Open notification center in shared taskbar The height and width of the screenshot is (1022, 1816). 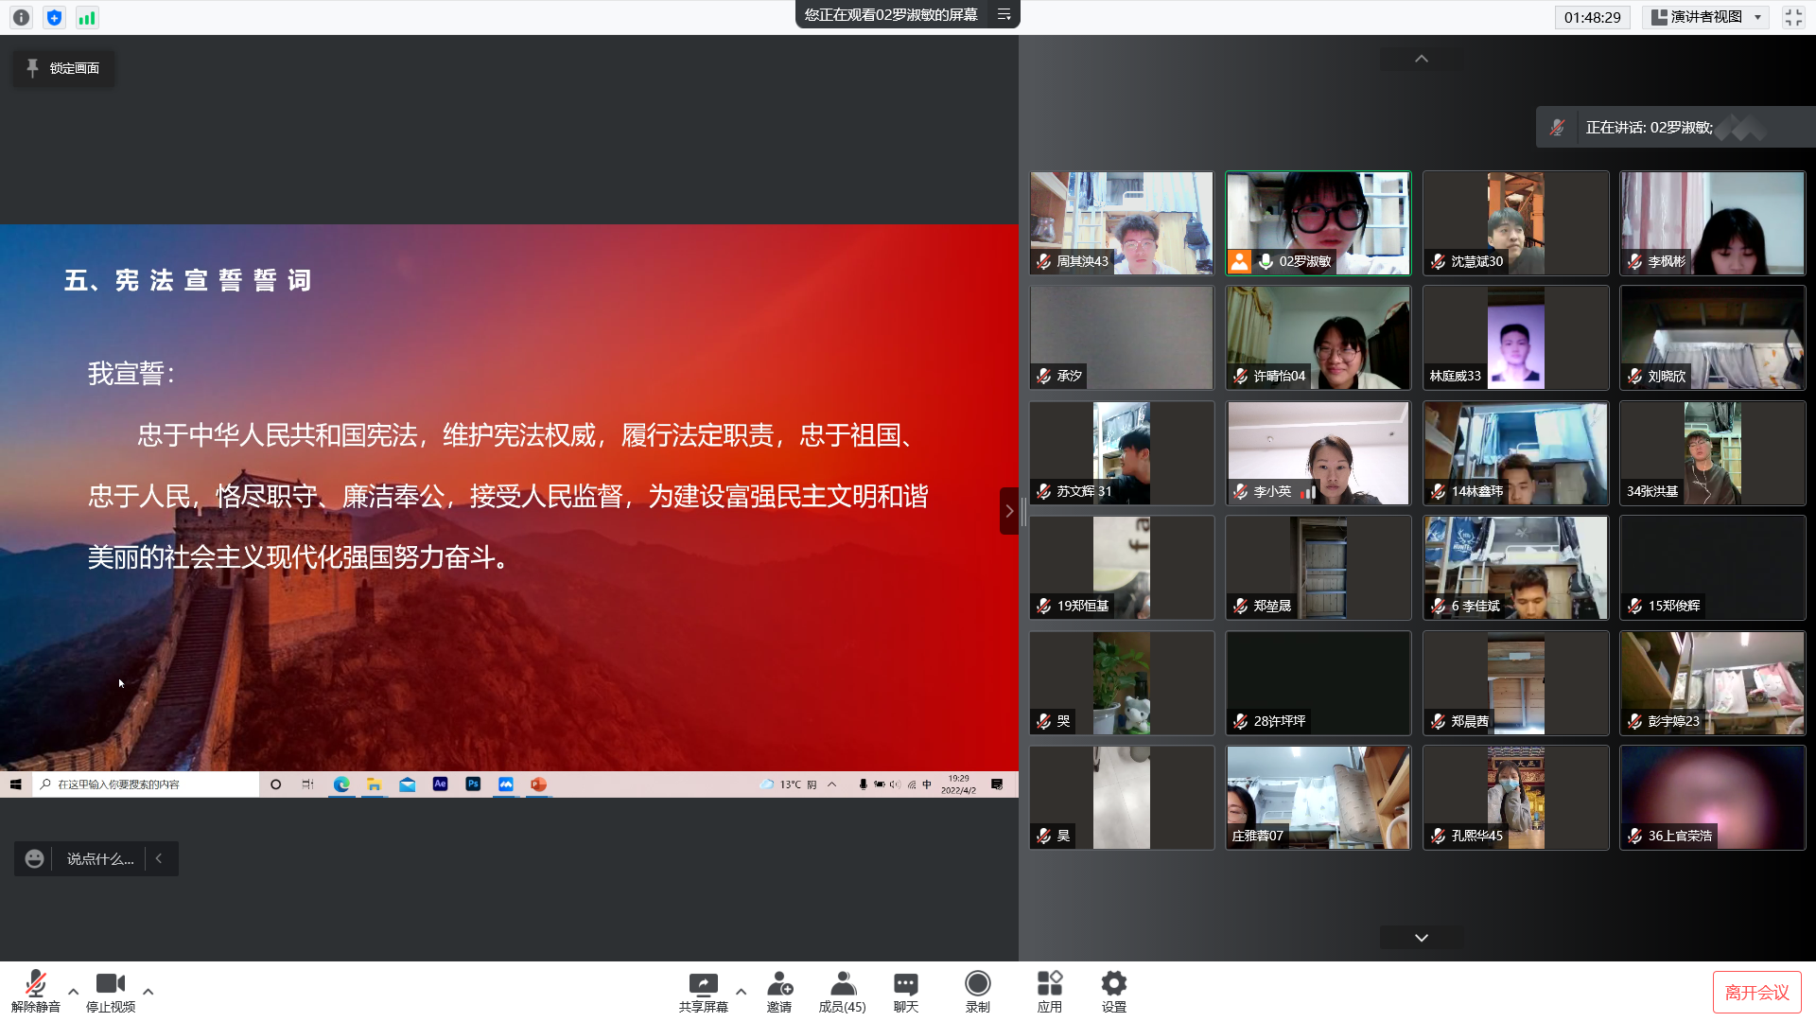[x=997, y=784]
